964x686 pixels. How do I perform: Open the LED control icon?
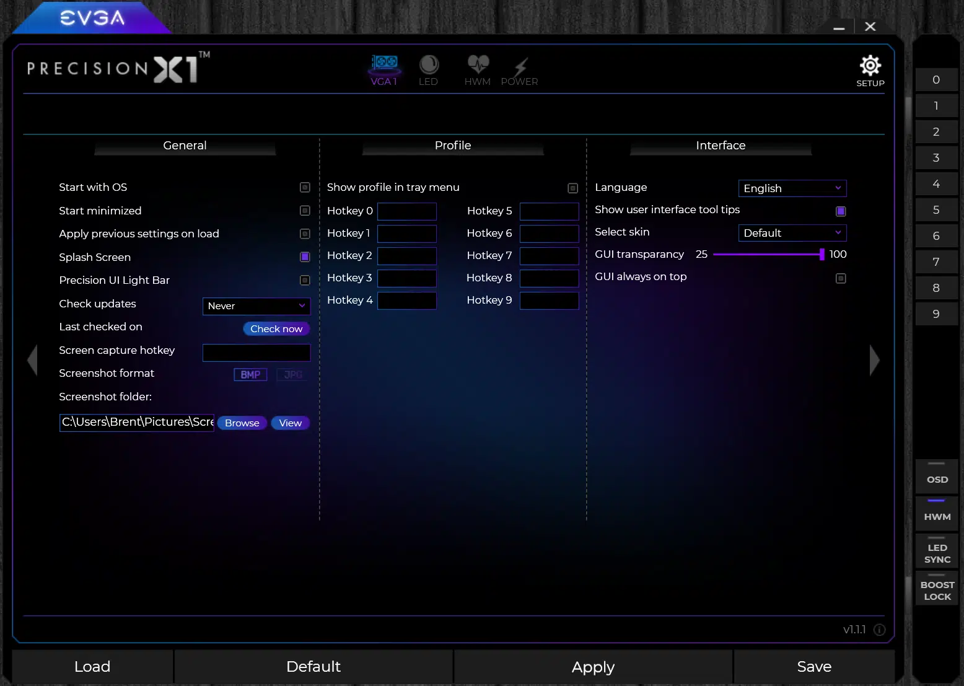click(x=428, y=70)
